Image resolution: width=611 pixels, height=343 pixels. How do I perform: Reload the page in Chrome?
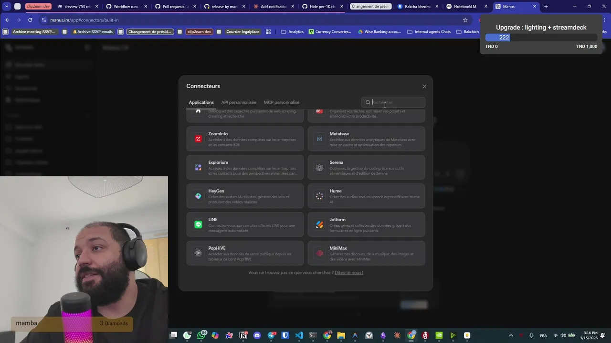30,20
